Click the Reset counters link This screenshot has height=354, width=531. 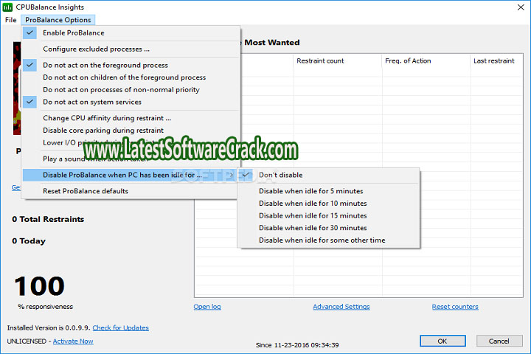click(454, 307)
